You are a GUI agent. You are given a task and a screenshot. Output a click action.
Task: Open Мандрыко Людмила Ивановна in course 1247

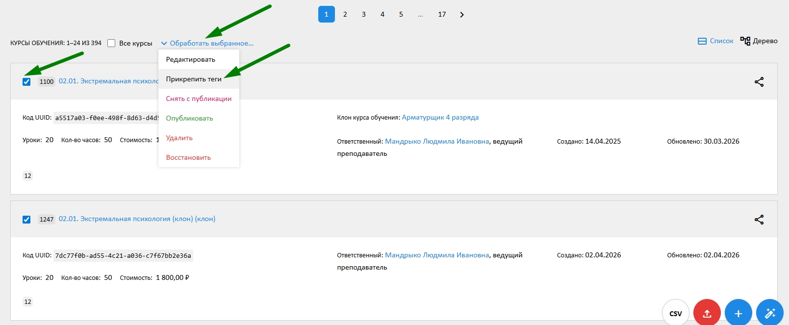pyautogui.click(x=437, y=255)
